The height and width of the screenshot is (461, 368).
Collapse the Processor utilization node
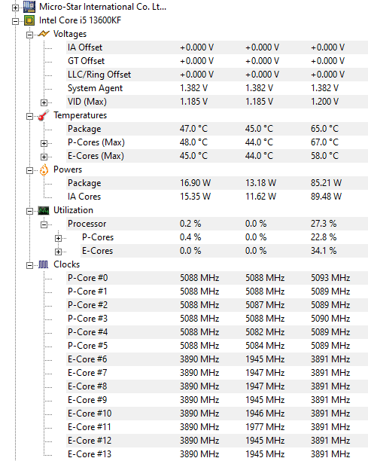click(44, 224)
